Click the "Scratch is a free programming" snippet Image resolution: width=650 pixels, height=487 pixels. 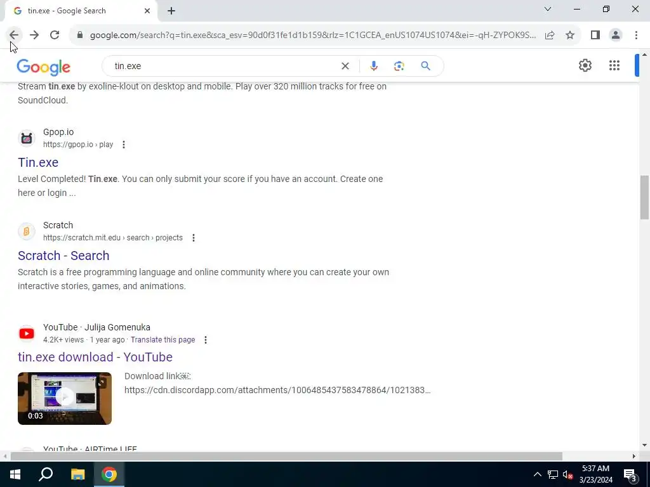(x=203, y=279)
